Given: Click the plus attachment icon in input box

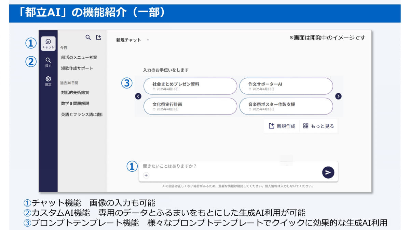Looking at the screenshot, I should click(146, 175).
